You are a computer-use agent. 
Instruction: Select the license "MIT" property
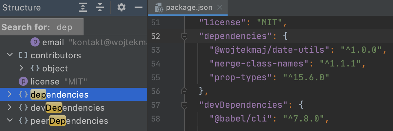click(x=74, y=82)
